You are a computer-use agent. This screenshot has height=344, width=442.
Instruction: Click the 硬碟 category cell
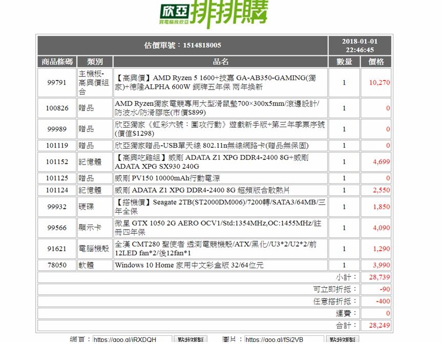(95, 207)
